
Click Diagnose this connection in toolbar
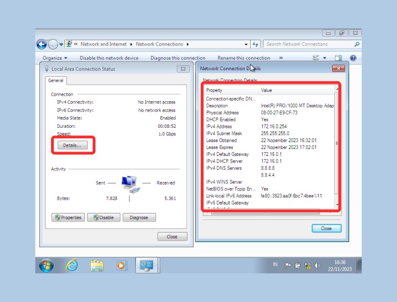coord(177,58)
